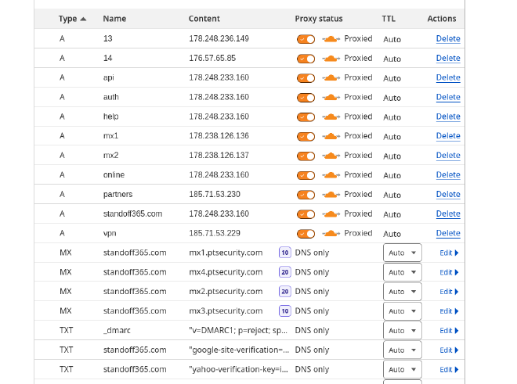Click proxied cloud icon for api

coord(331,78)
